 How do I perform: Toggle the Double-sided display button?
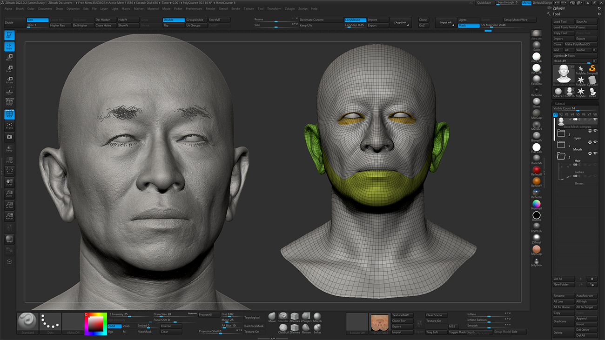174,20
